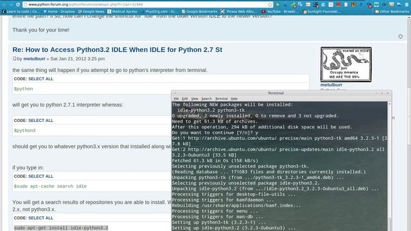Viewport: 411px width, 231px height.
Task: Focus the python-forum.org address bar
Action: [147, 4]
